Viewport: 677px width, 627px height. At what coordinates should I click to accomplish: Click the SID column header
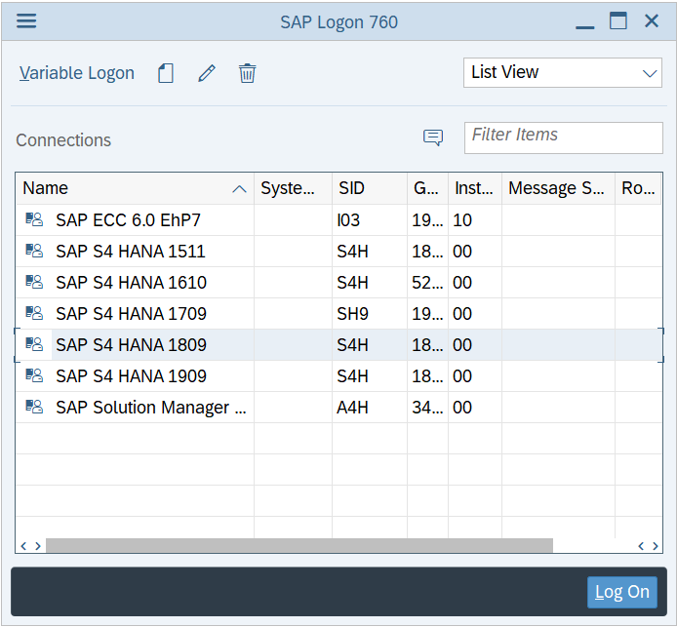pos(368,188)
